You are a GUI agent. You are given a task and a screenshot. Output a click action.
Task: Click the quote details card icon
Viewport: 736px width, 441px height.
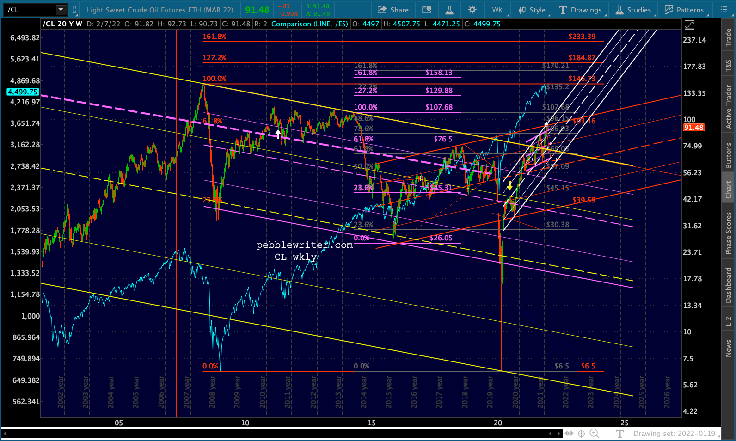click(427, 10)
